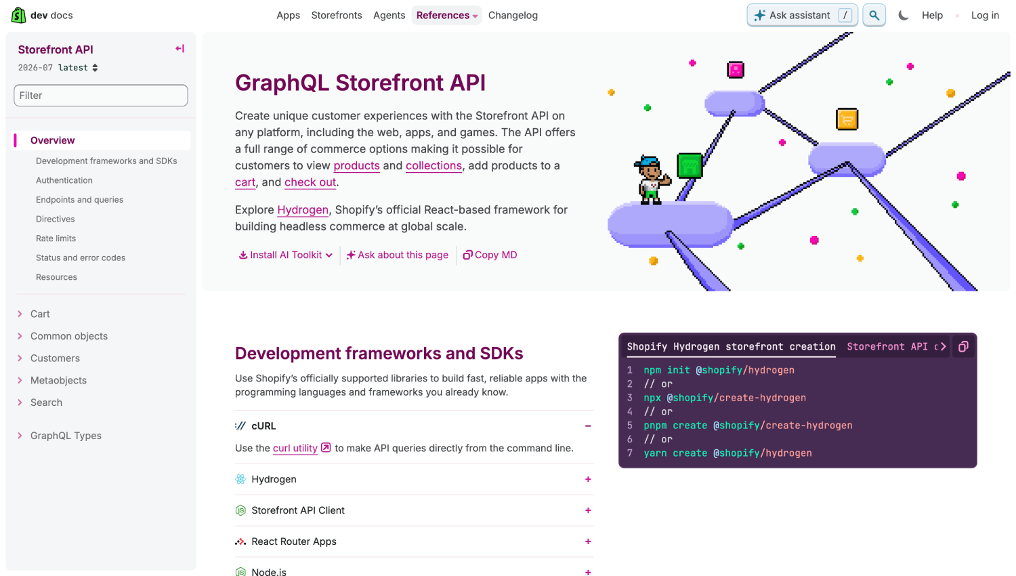Click the Filter input field
The height and width of the screenshot is (576, 1016).
point(101,96)
